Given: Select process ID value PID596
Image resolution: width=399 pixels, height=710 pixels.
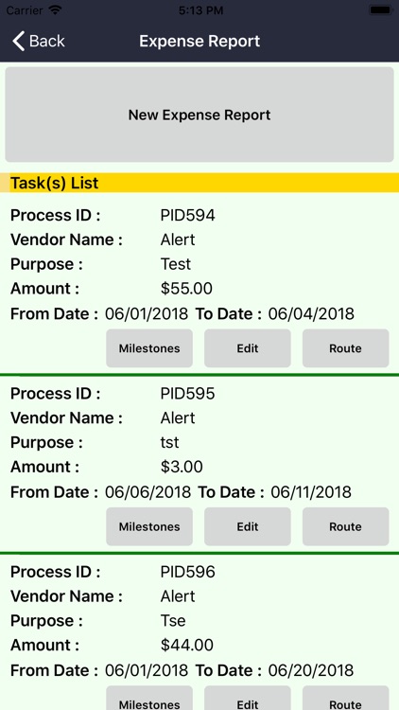Looking at the screenshot, I should point(188,573).
